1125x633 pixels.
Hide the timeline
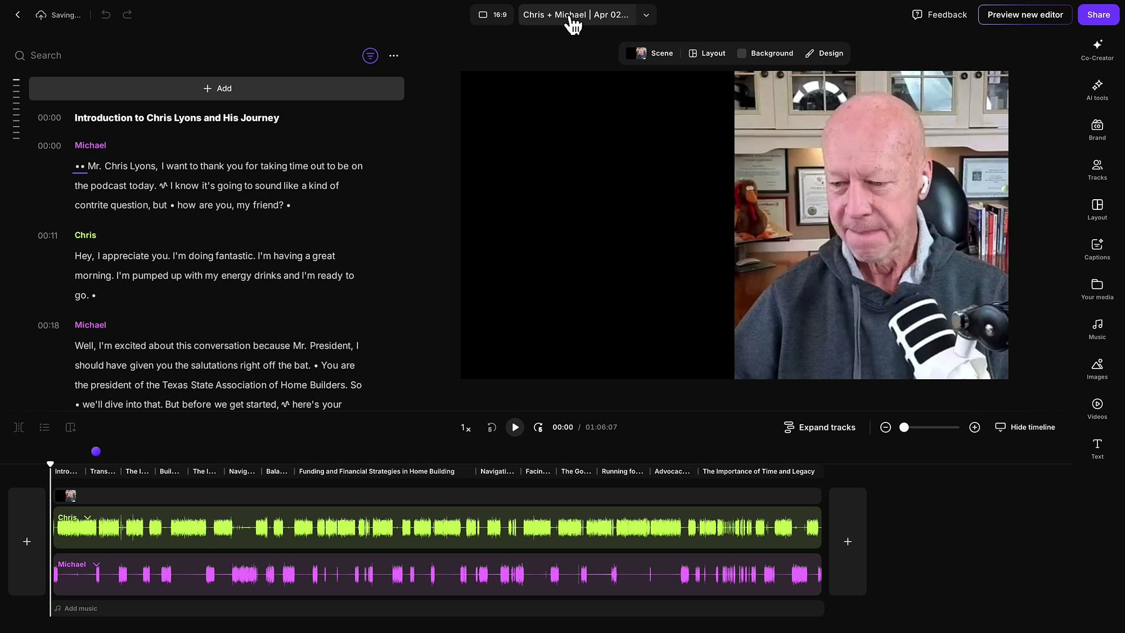(1025, 427)
